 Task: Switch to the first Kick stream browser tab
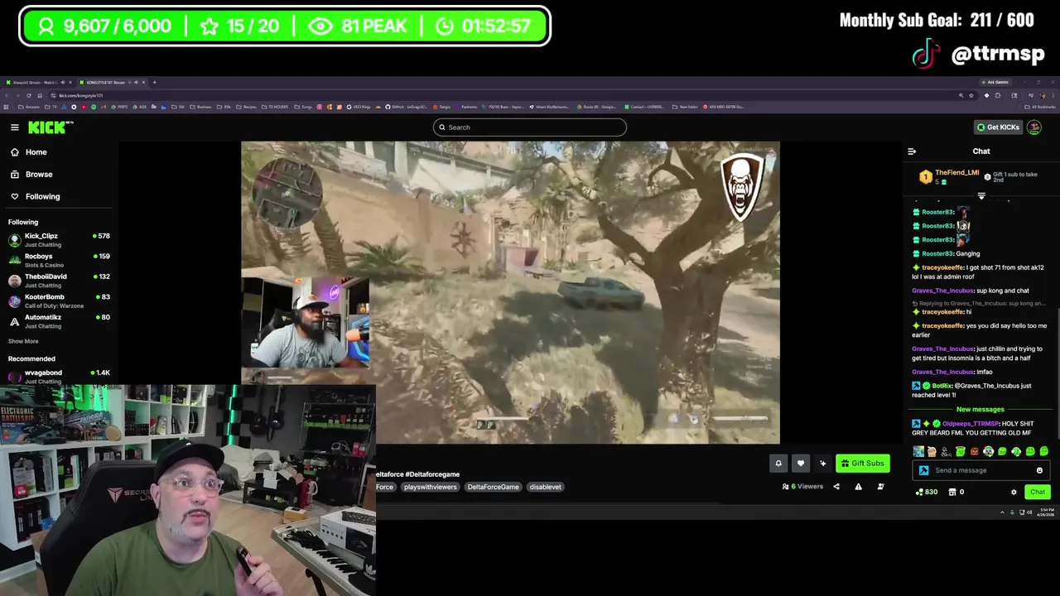point(40,82)
